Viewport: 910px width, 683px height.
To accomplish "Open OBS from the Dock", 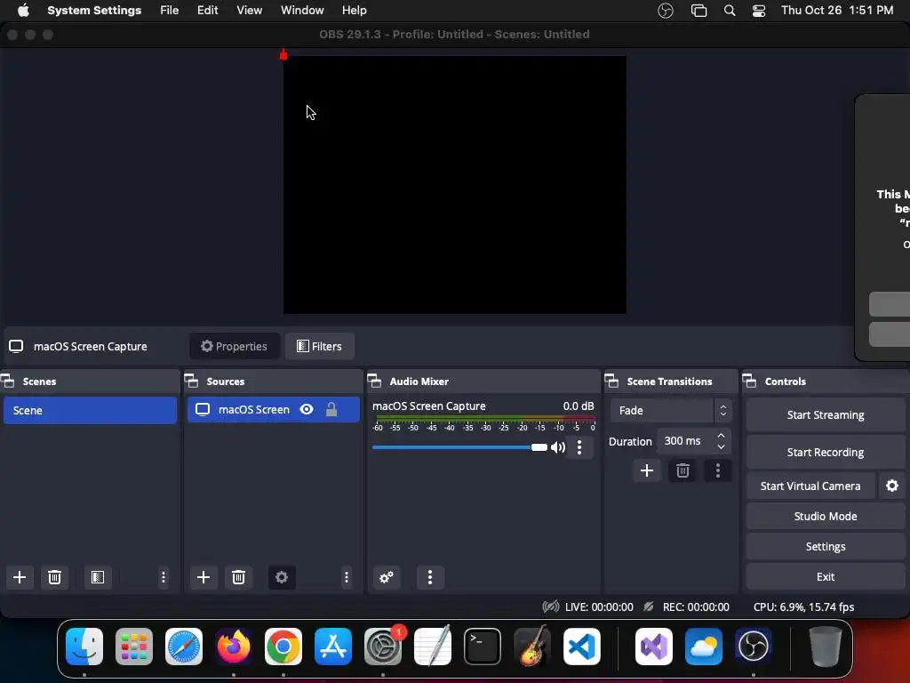I will 754,647.
